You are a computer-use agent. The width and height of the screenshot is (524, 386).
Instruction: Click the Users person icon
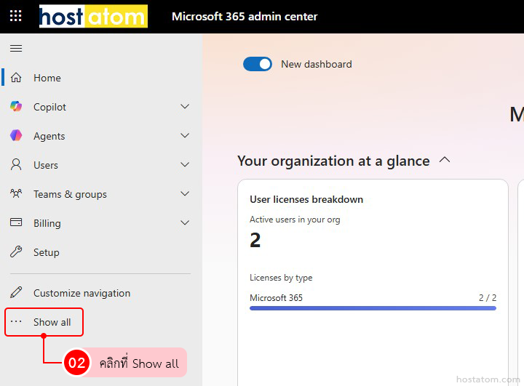pyautogui.click(x=16, y=164)
